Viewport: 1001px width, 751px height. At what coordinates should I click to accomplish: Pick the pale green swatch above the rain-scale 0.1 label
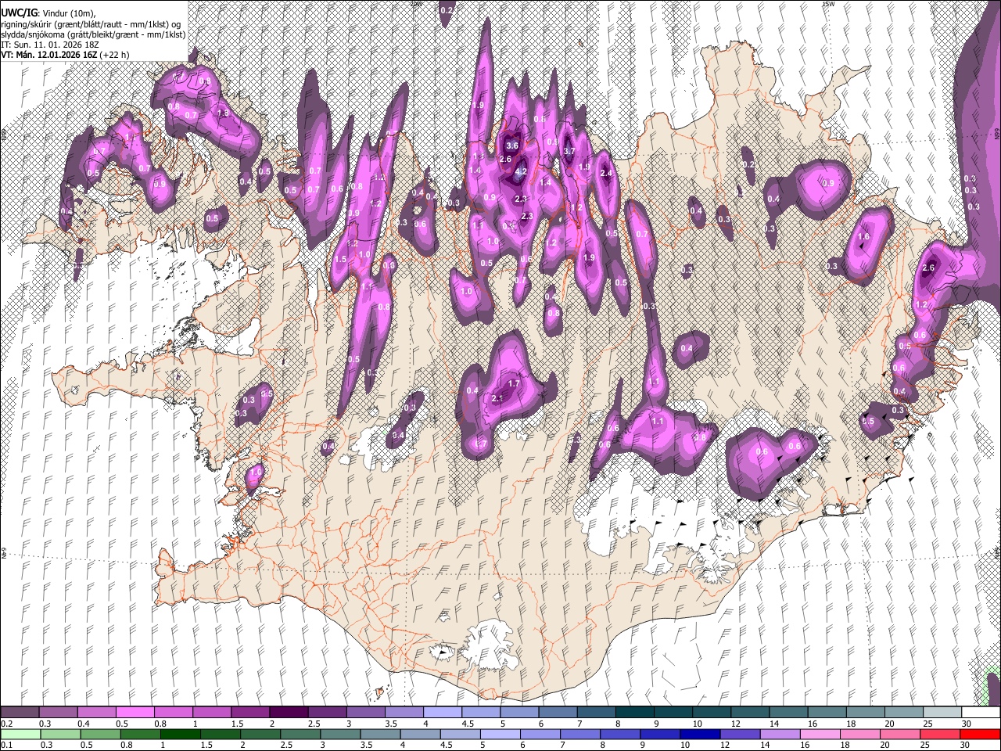point(20,734)
